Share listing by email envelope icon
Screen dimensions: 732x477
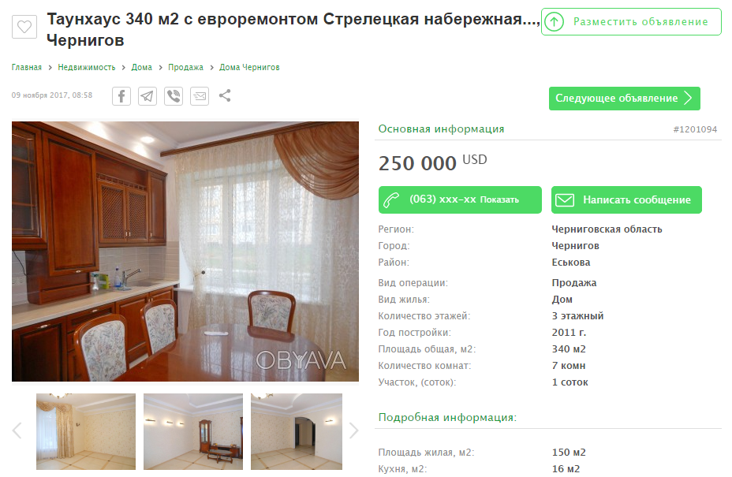point(200,96)
